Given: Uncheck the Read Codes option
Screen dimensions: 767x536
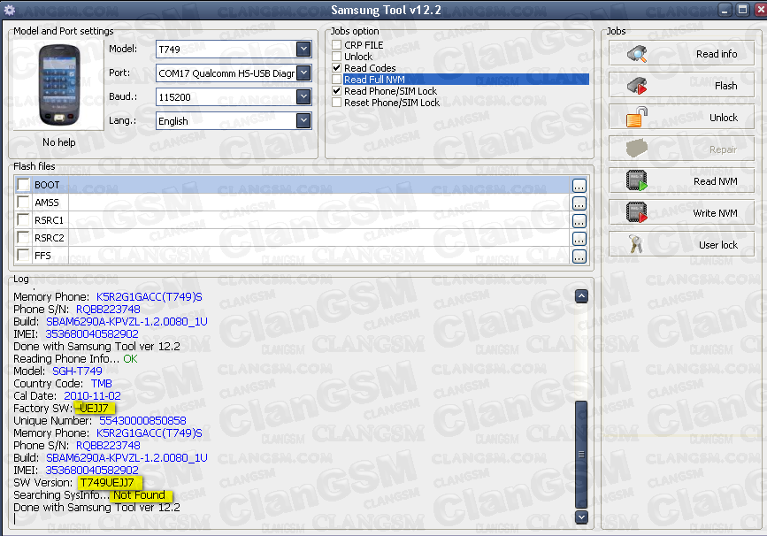Looking at the screenshot, I should coord(336,67).
